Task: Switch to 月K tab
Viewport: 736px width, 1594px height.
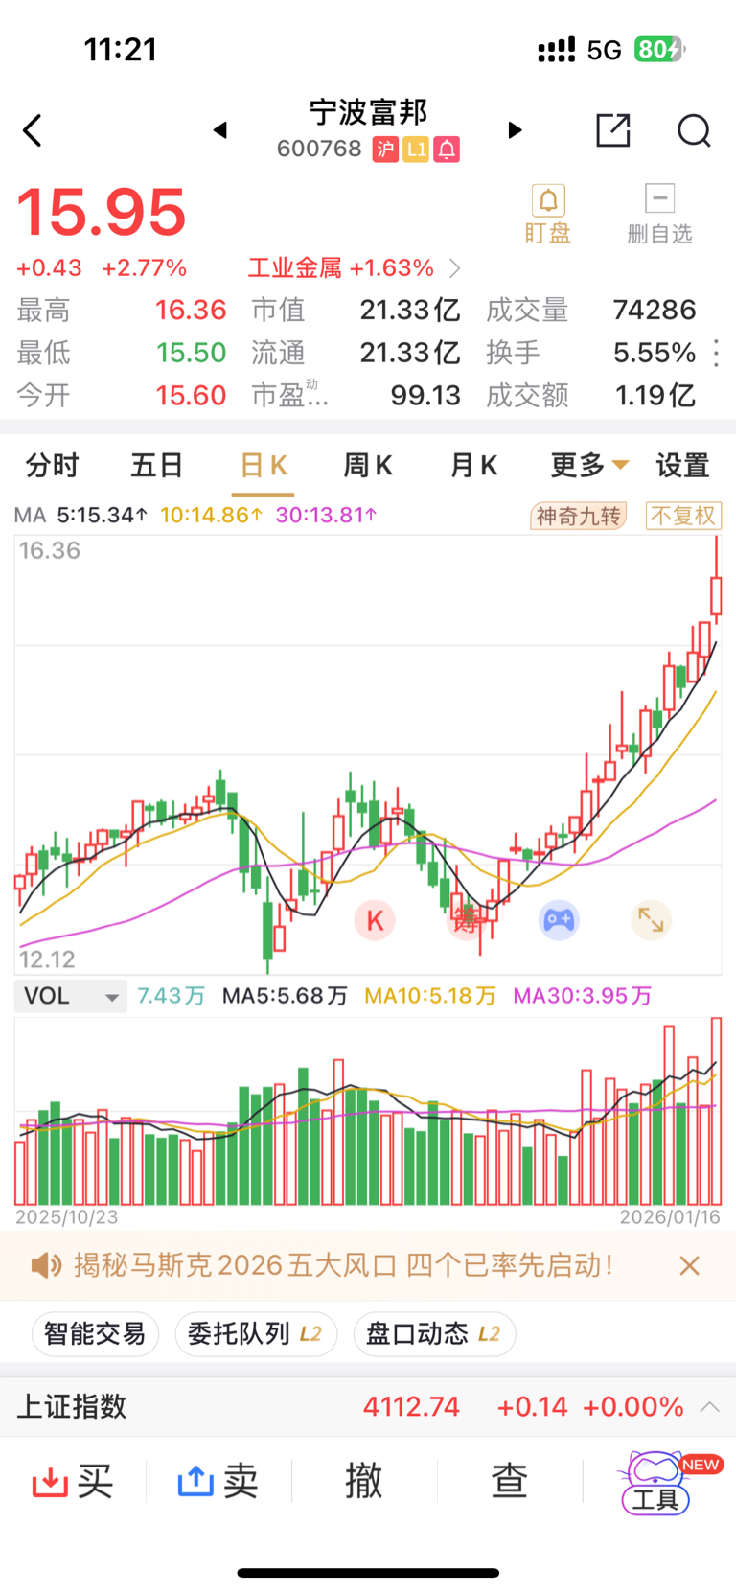Action: [x=473, y=466]
